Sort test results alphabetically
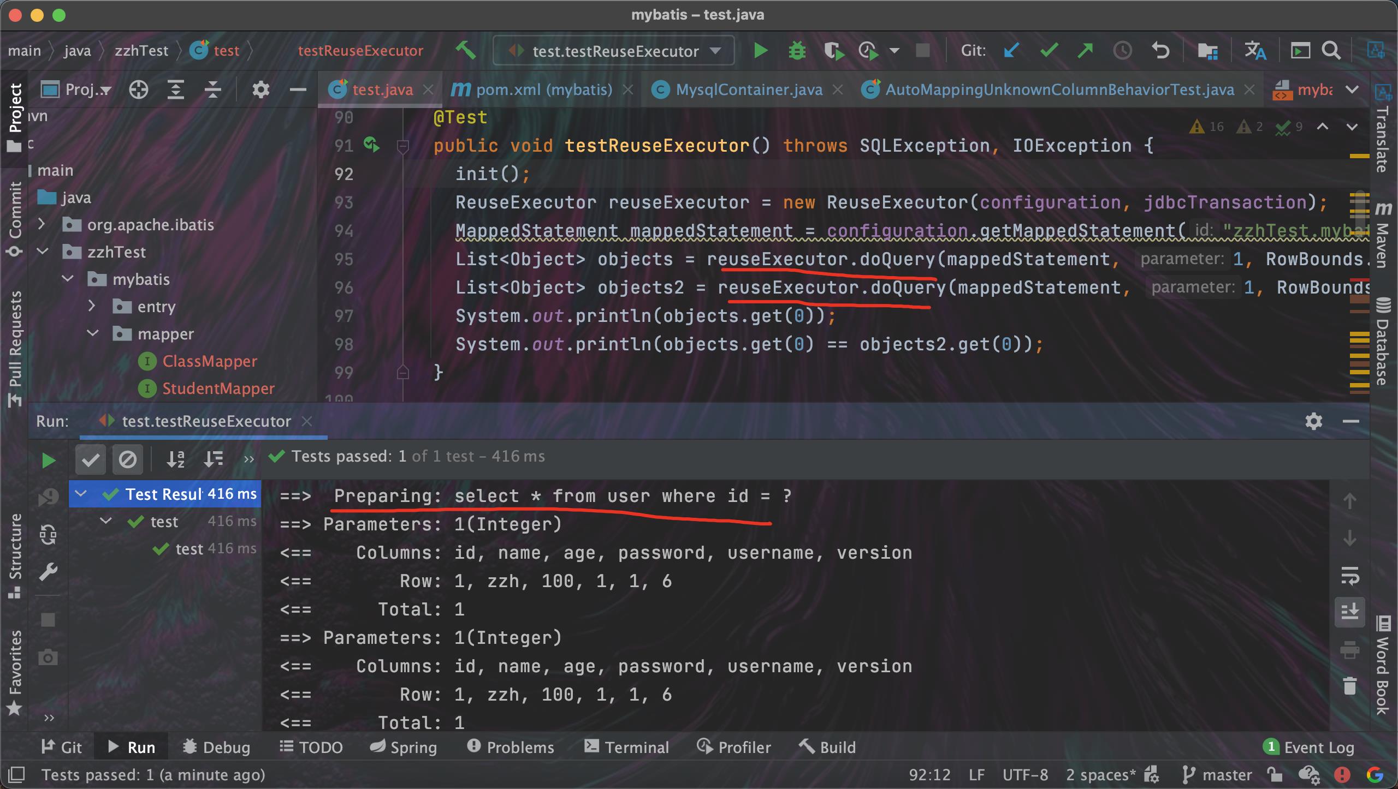 point(176,459)
